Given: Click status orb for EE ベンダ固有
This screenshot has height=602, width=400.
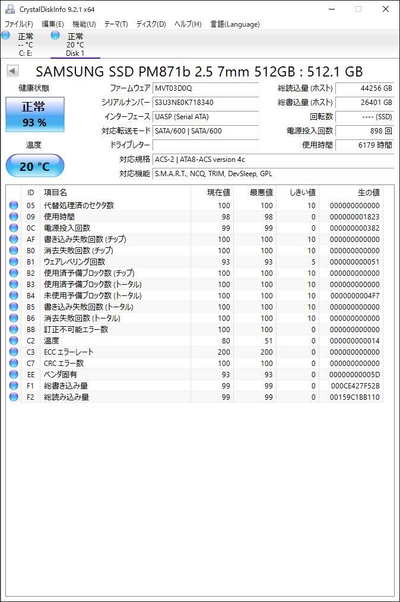Looking at the screenshot, I should [14, 374].
